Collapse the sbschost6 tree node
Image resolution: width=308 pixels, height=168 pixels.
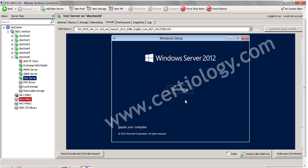click(12, 57)
